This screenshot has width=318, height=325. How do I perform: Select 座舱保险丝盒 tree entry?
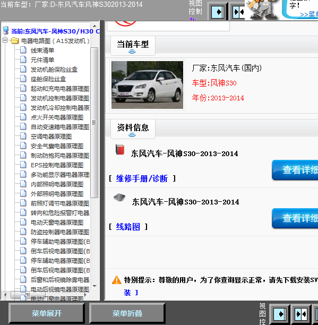(48, 79)
